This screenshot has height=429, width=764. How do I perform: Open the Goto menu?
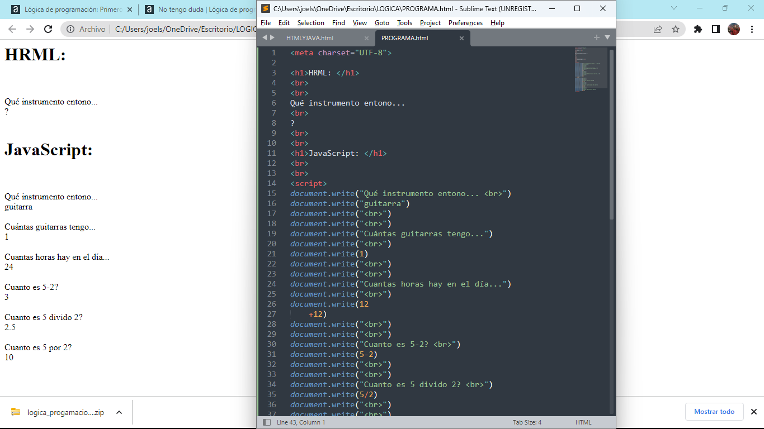[x=382, y=23]
